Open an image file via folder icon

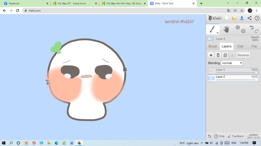point(234,18)
